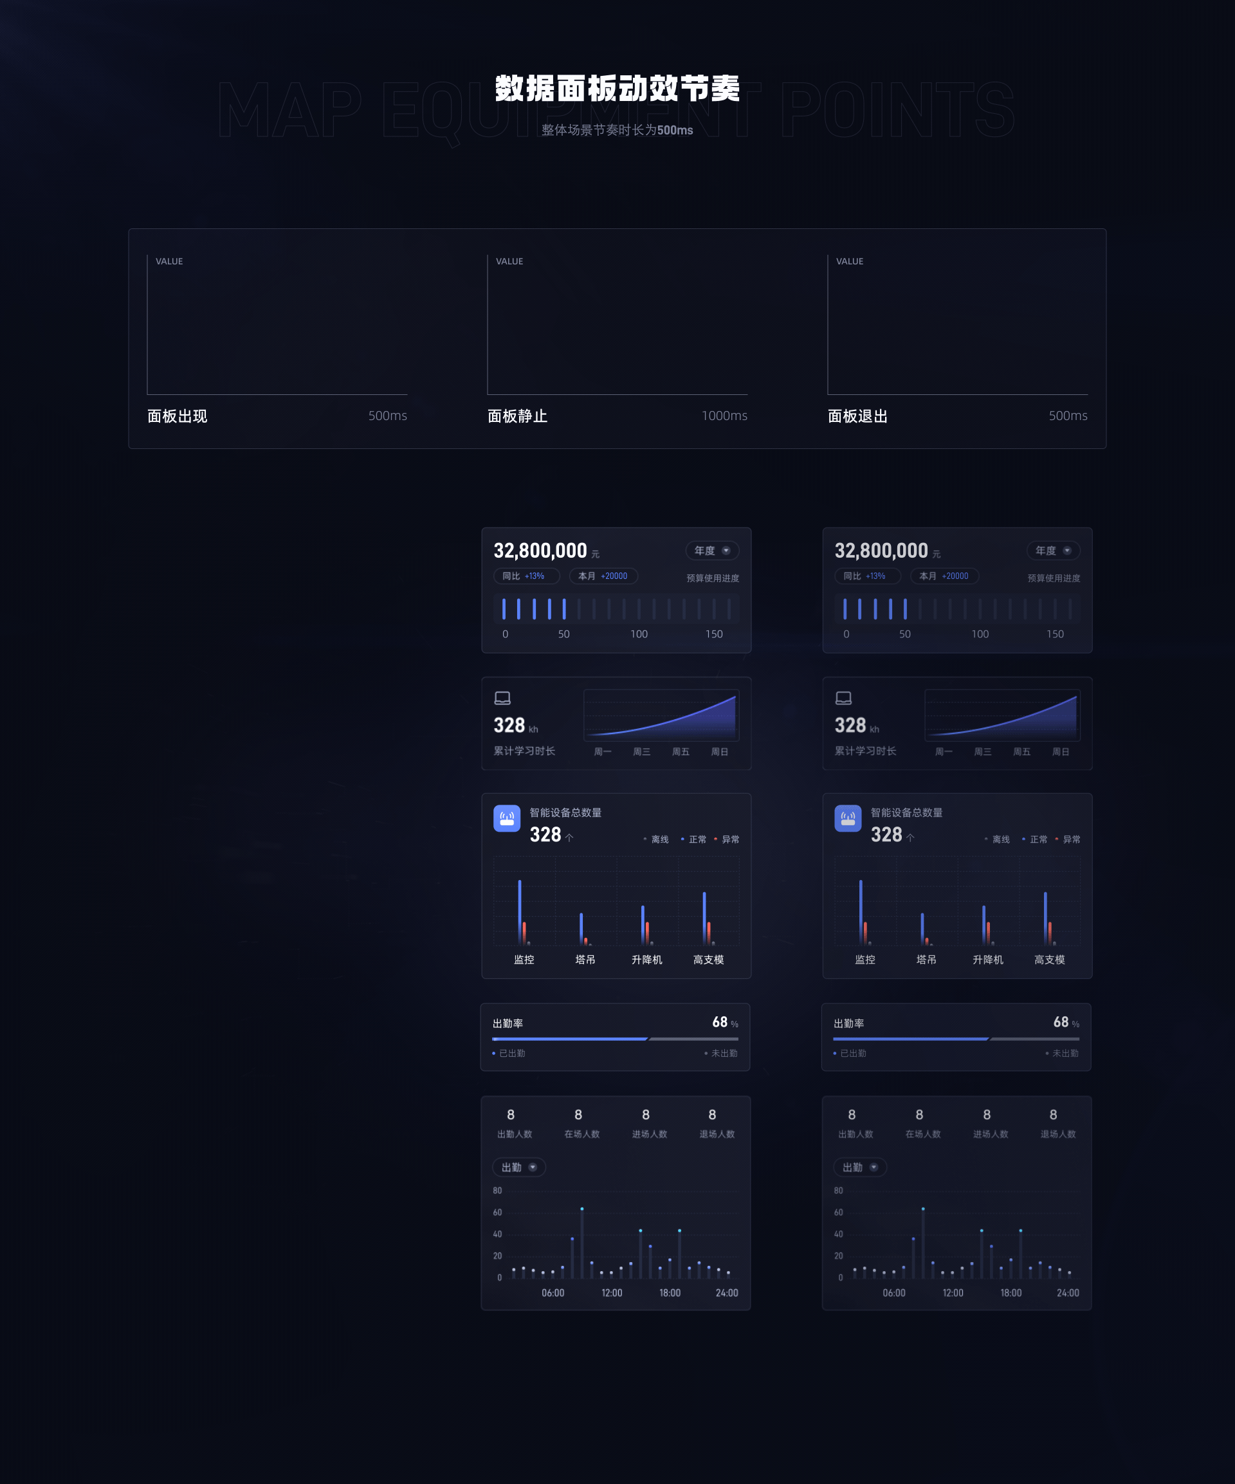Select the 进场人数 stat in the left attendance card
This screenshot has width=1235, height=1484.
[649, 1124]
